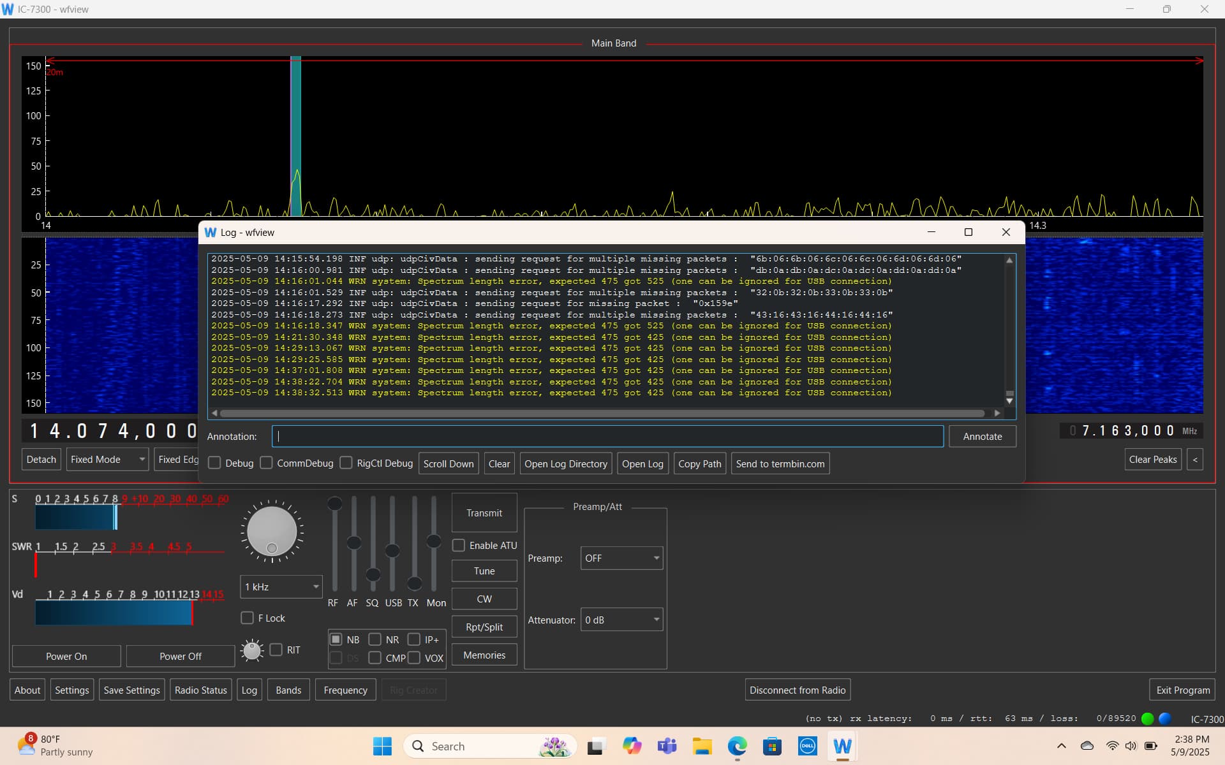Click the AF volume slider handle
1225x765 pixels.
click(353, 543)
